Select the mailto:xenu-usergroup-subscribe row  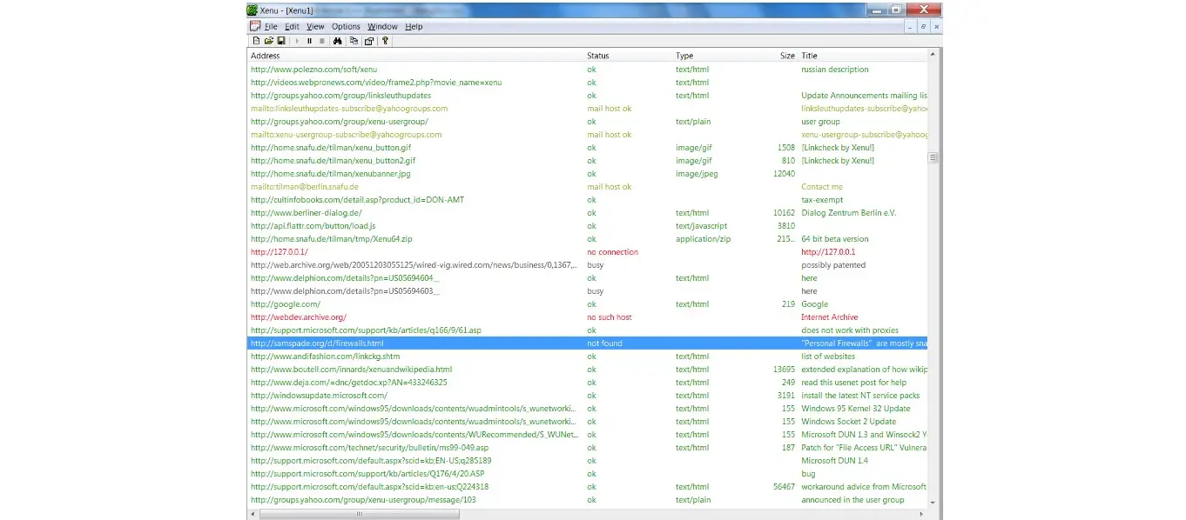point(587,135)
